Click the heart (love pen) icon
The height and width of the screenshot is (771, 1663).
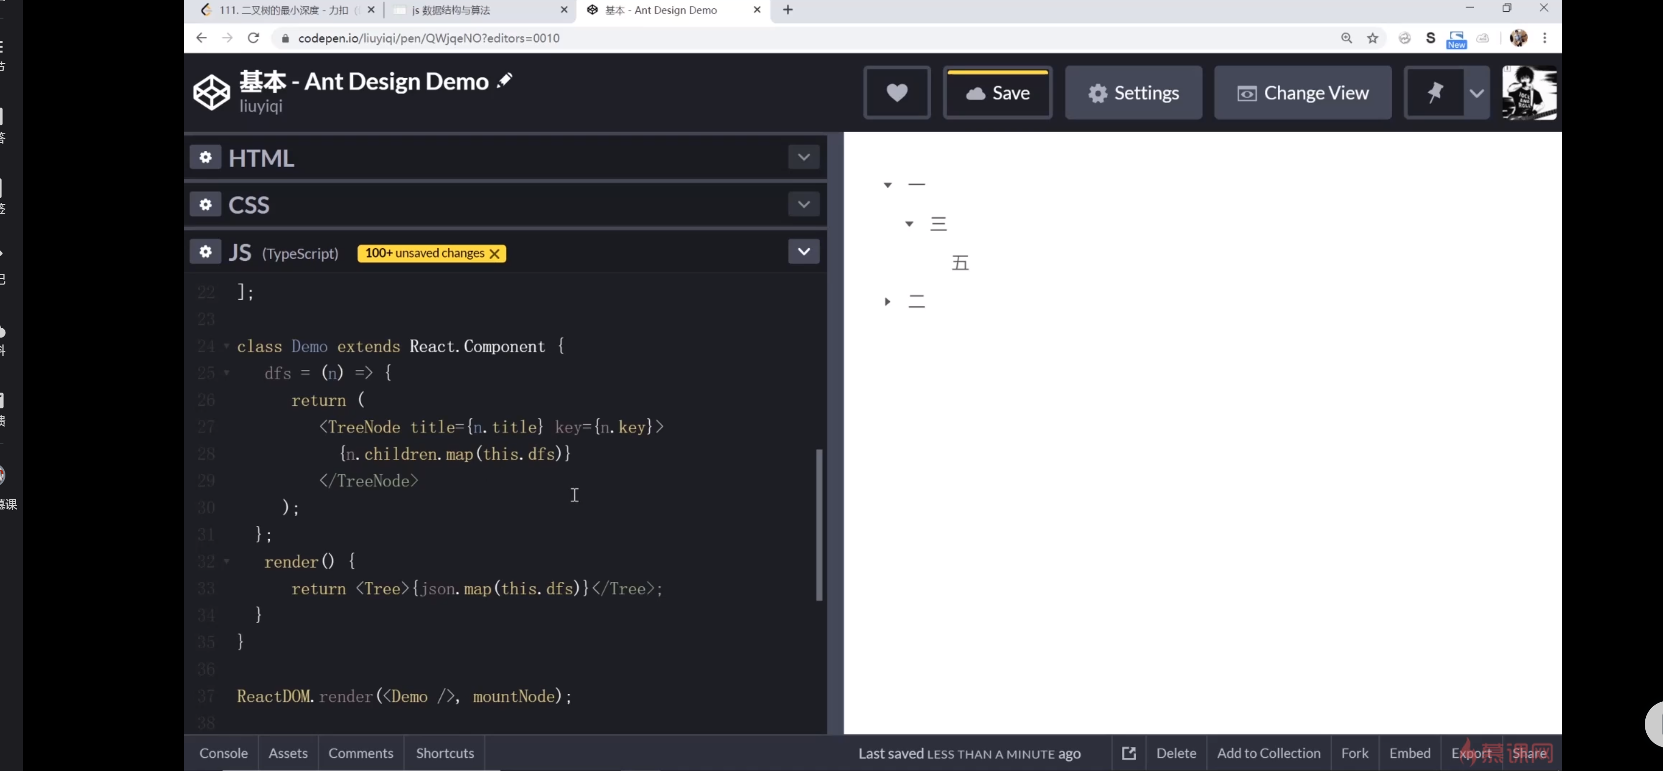point(896,93)
